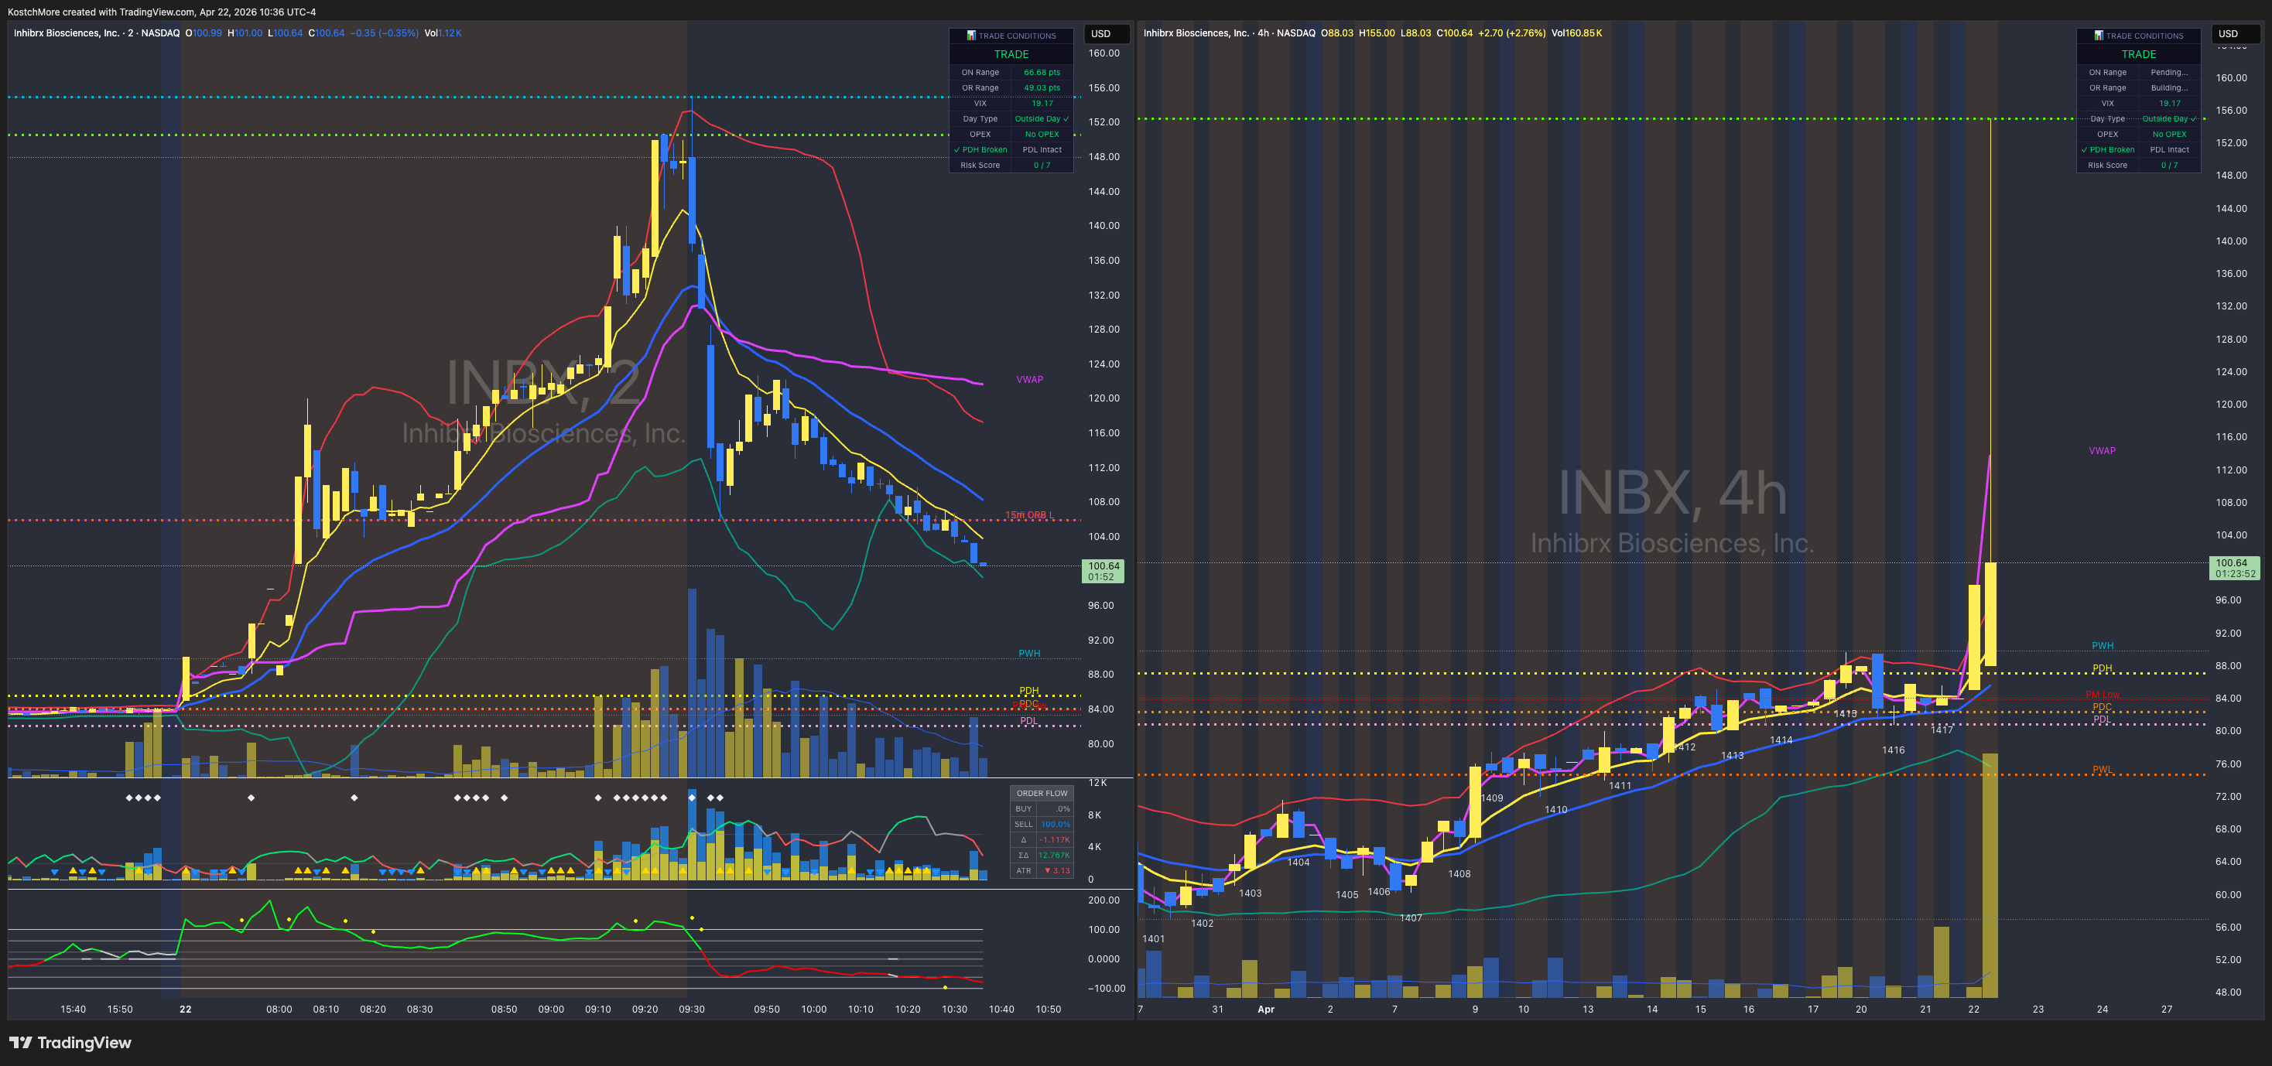Click the 'Apr' label on the 4h time axis

(1266, 1009)
